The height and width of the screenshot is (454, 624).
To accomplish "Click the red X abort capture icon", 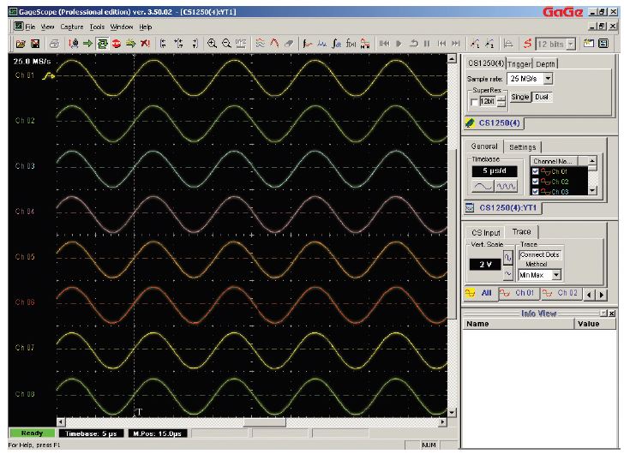I will [145, 42].
